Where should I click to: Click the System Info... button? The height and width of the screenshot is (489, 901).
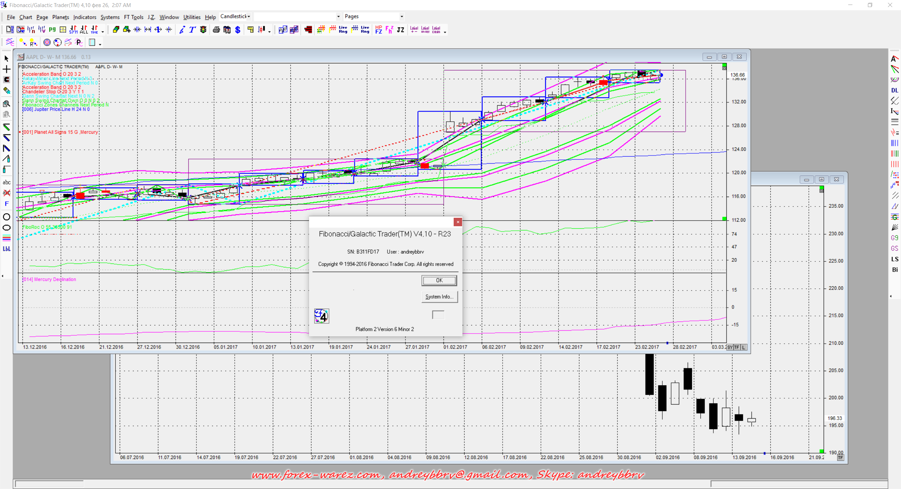pos(439,297)
